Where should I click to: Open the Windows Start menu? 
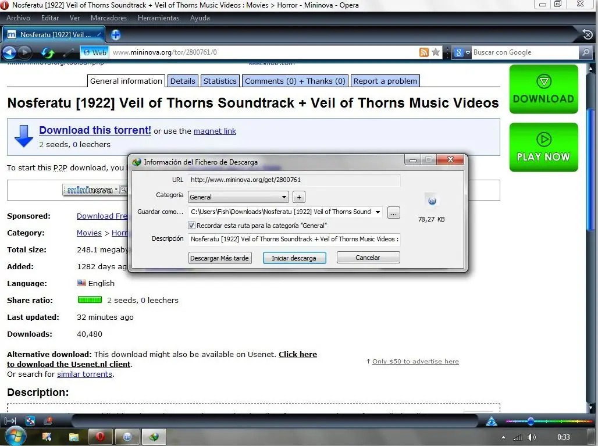[15, 437]
